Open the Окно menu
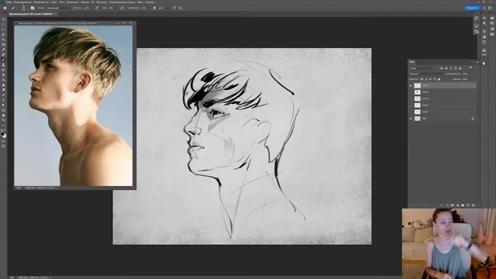This screenshot has width=496, height=279. (x=140, y=2)
